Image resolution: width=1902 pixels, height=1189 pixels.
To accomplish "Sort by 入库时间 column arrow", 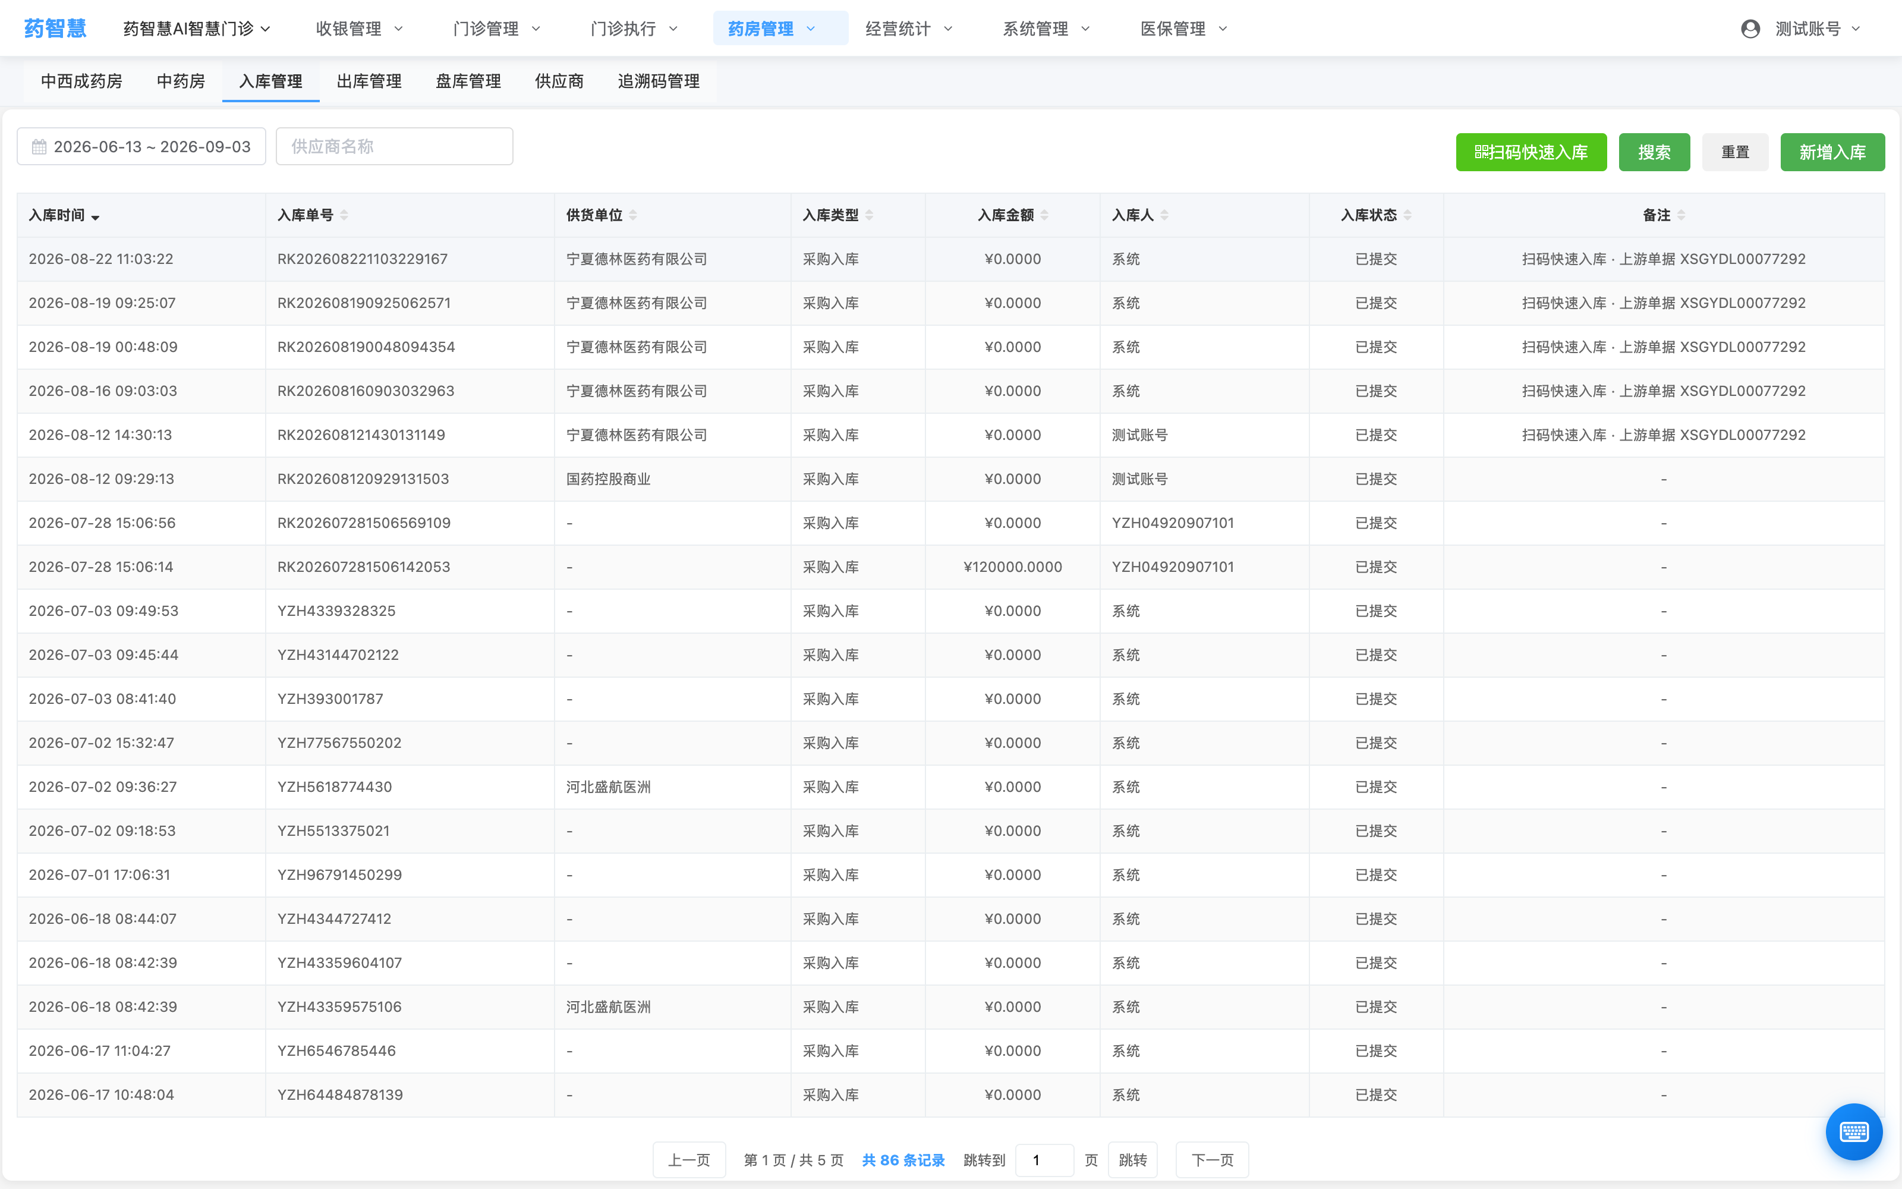I will [96, 217].
